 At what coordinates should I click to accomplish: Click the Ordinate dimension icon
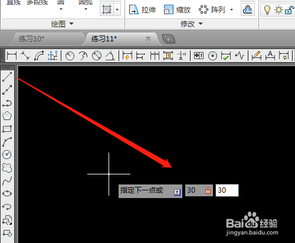tap(53, 56)
